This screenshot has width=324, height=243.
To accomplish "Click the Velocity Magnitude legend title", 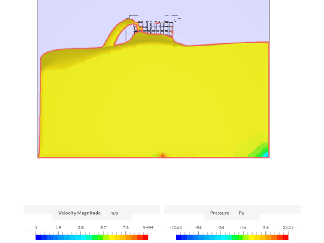I will 79,213.
